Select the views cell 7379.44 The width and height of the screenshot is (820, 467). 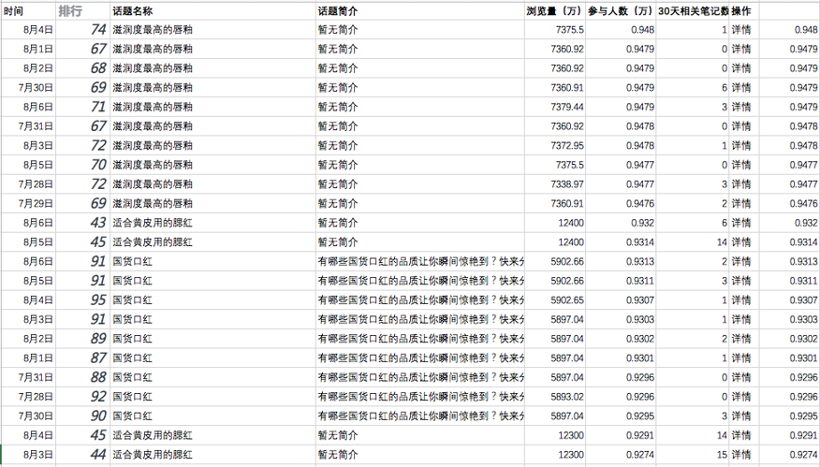click(555, 108)
